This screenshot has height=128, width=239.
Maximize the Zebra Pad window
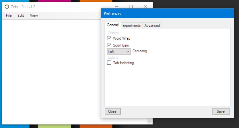(131, 7)
